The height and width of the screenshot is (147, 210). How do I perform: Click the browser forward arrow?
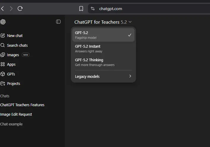(x=11, y=9)
